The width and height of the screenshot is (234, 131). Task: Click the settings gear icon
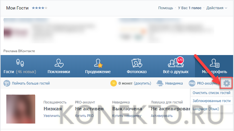pos(227,83)
